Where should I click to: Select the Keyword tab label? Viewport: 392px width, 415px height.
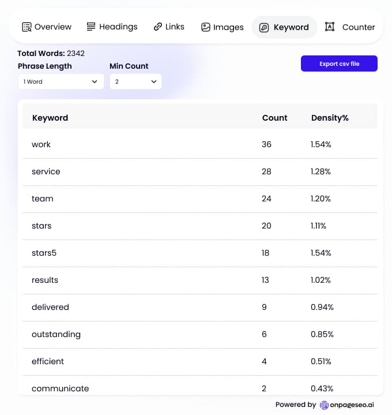(x=291, y=27)
